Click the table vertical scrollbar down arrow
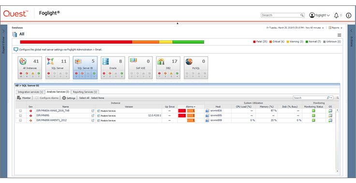 click(x=337, y=171)
